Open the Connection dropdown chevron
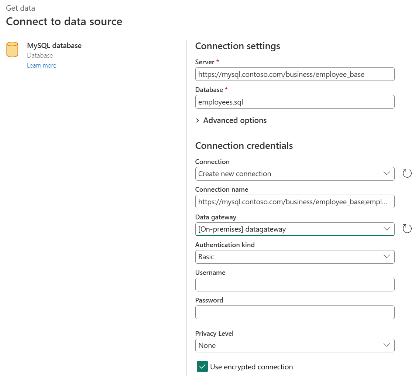This screenshot has height=376, width=415. pos(387,174)
